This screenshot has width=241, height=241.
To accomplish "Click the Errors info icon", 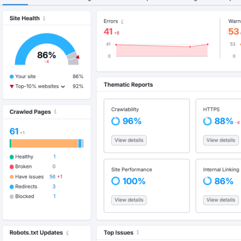I will (122, 22).
